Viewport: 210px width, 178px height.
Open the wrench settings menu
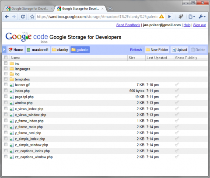tap(202, 17)
